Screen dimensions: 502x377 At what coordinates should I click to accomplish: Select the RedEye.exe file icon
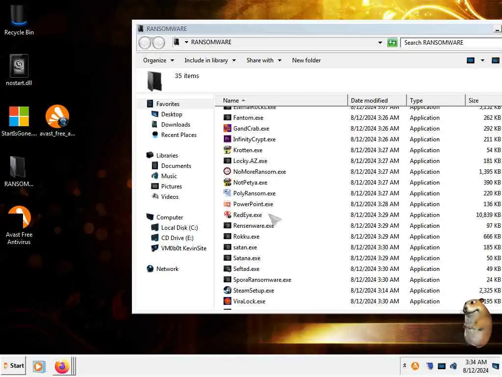point(227,215)
